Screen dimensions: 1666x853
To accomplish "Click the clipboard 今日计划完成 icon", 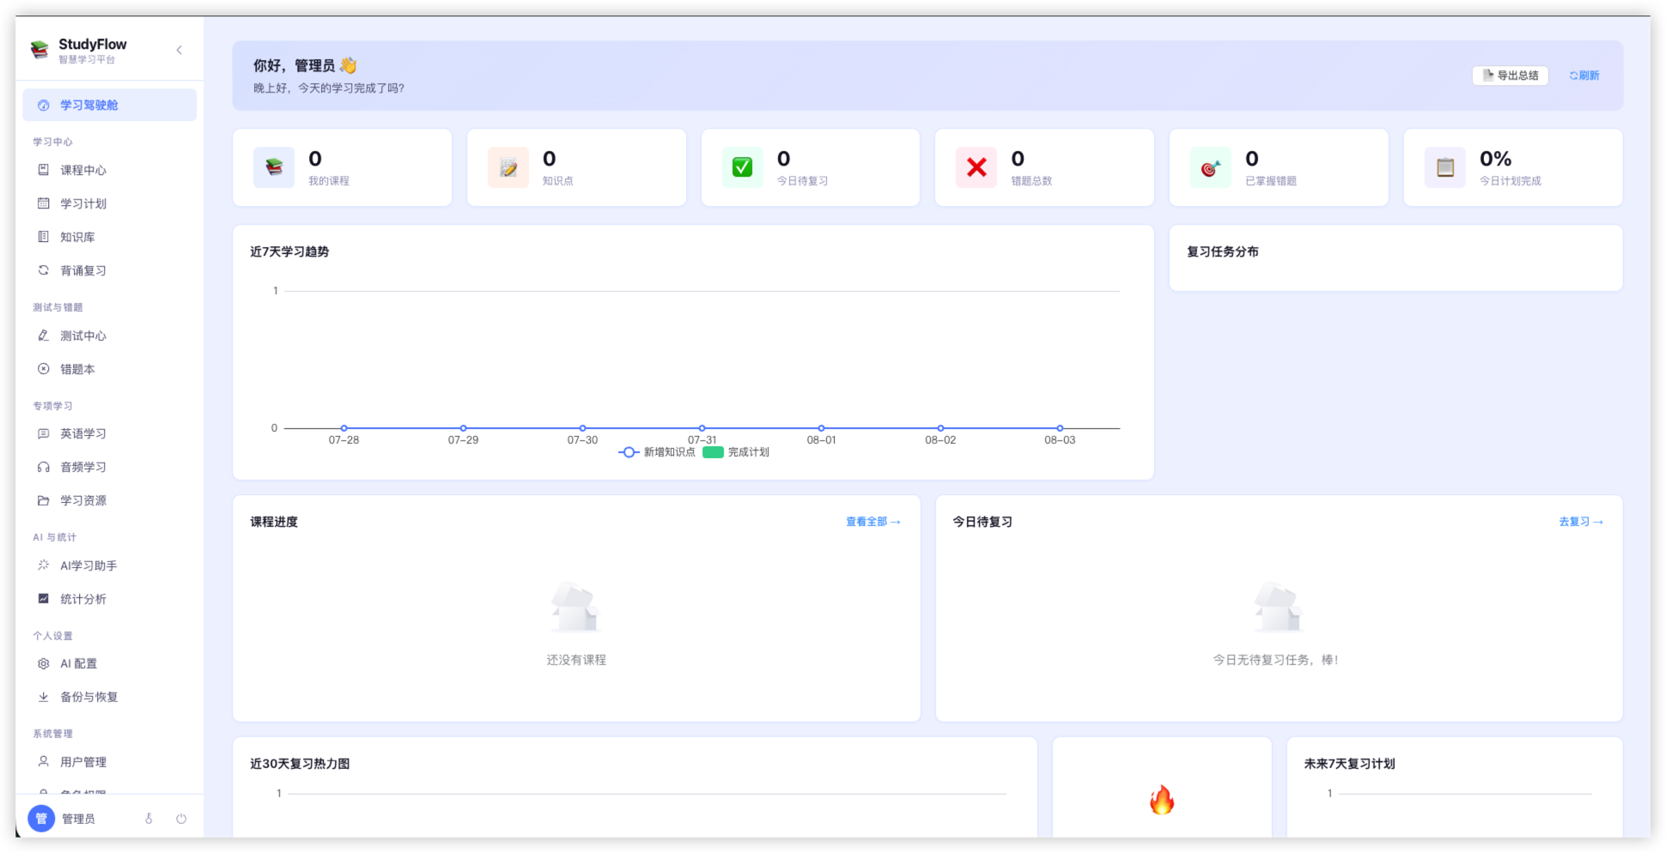I will point(1445,167).
